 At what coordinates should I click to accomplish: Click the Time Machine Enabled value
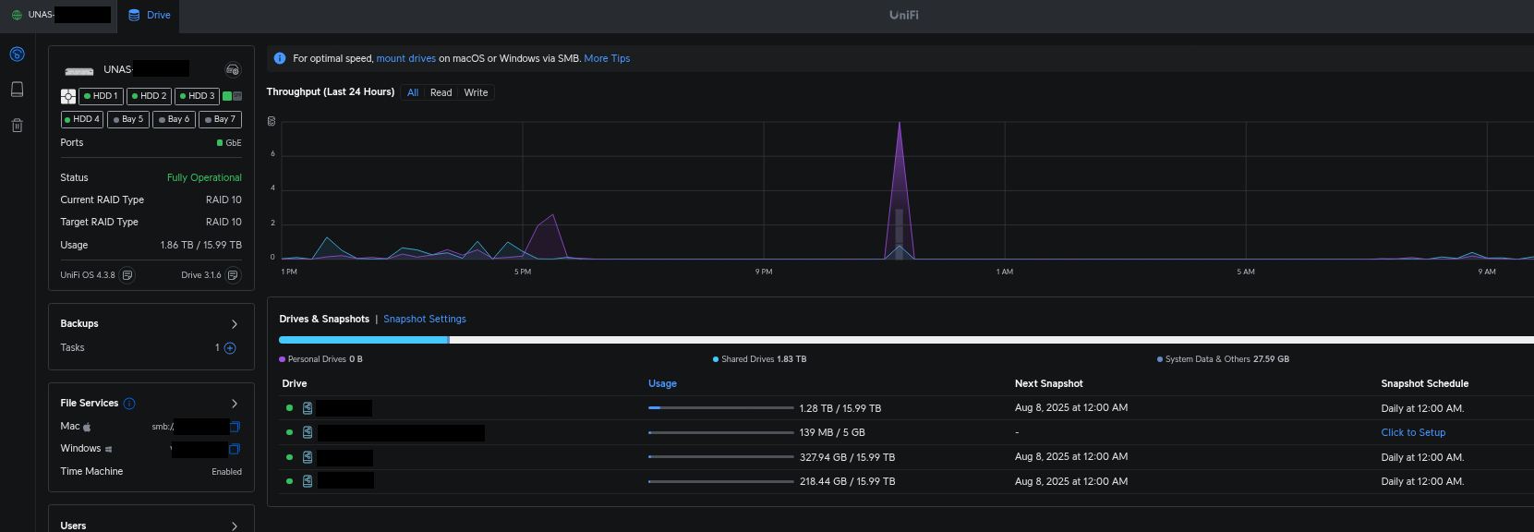coord(226,472)
